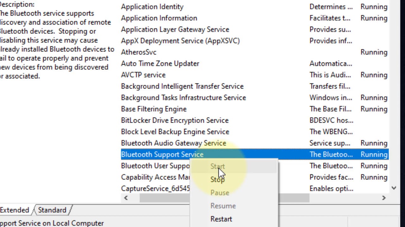Click Running status of Bluetooth Audio Gateway
405x227 pixels.
click(x=374, y=143)
